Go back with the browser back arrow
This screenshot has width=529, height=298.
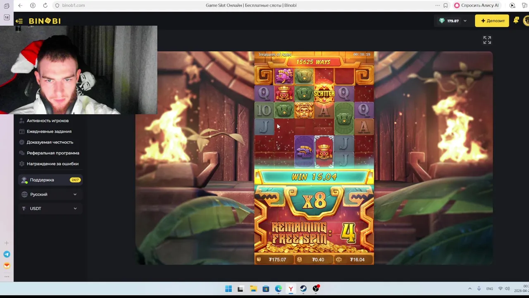pos(20,5)
